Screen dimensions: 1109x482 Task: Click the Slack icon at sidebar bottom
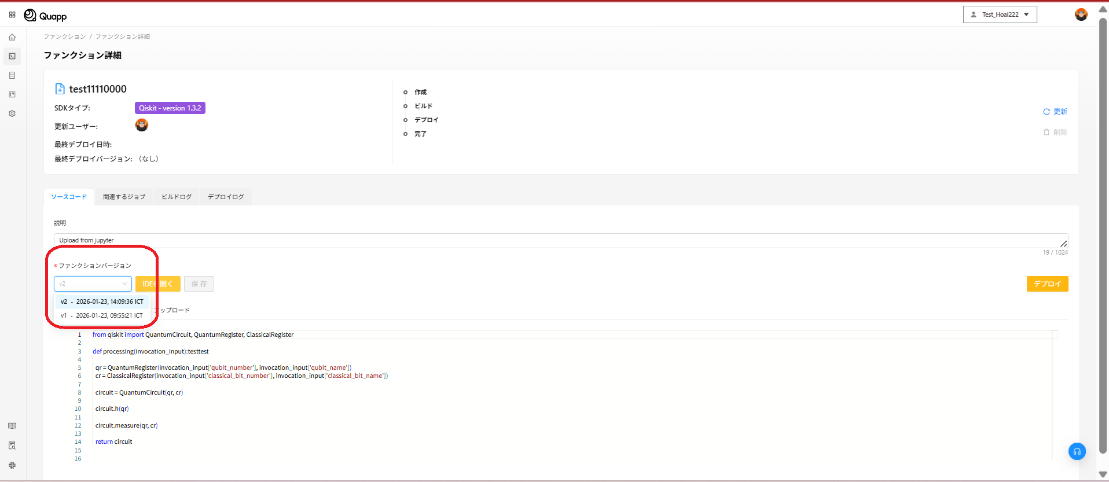pyautogui.click(x=12, y=465)
